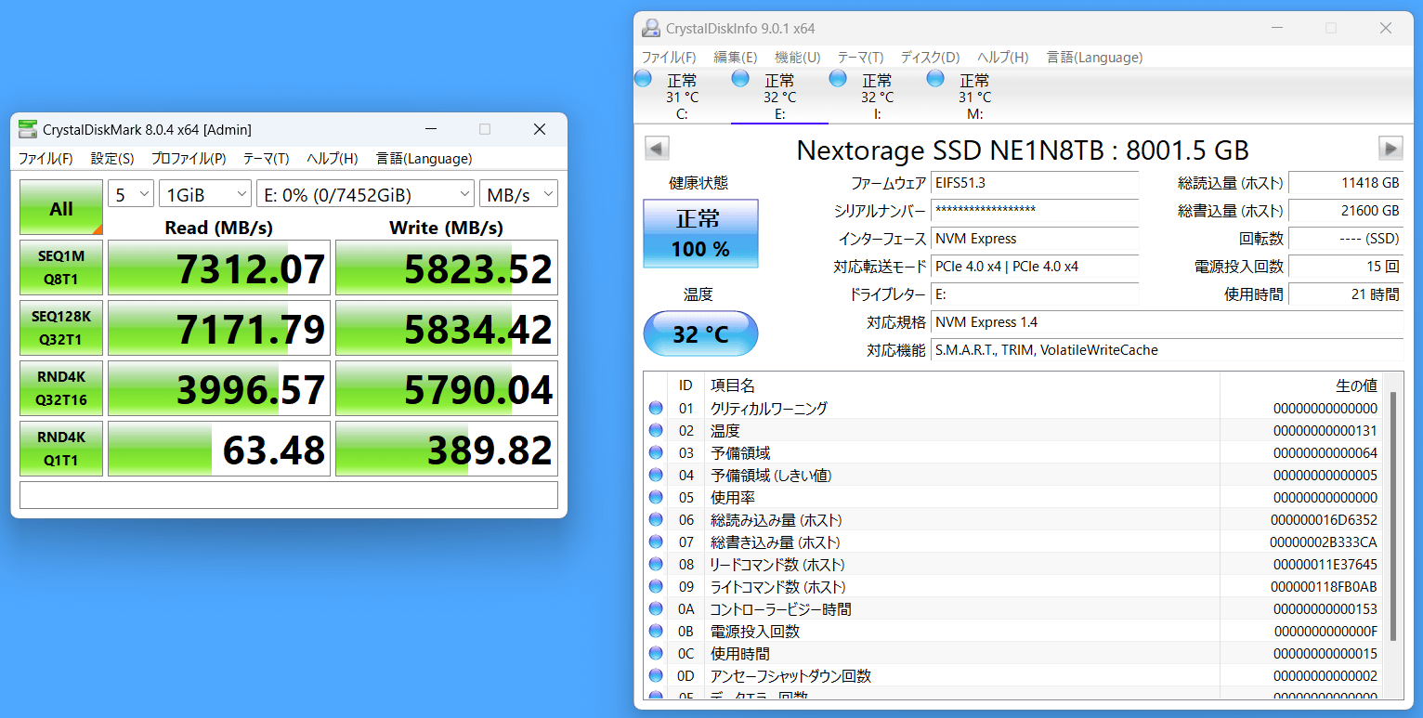This screenshot has height=718, width=1423.
Task: Click the 32 °C temperature button
Action: pyautogui.click(x=701, y=333)
